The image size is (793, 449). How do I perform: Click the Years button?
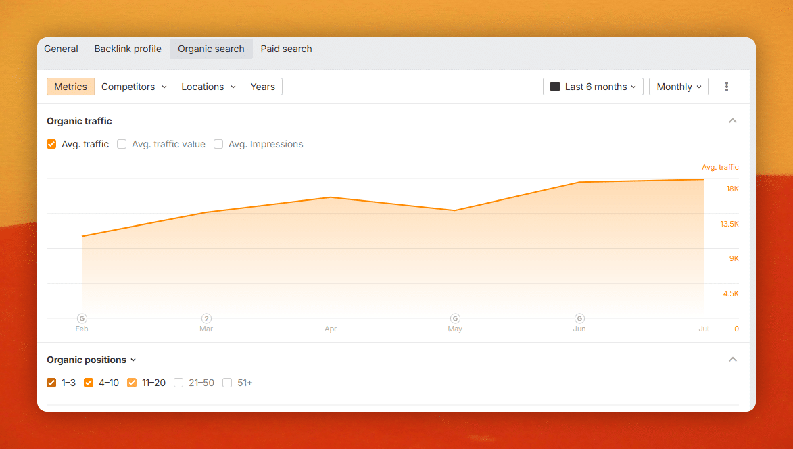[x=262, y=87]
